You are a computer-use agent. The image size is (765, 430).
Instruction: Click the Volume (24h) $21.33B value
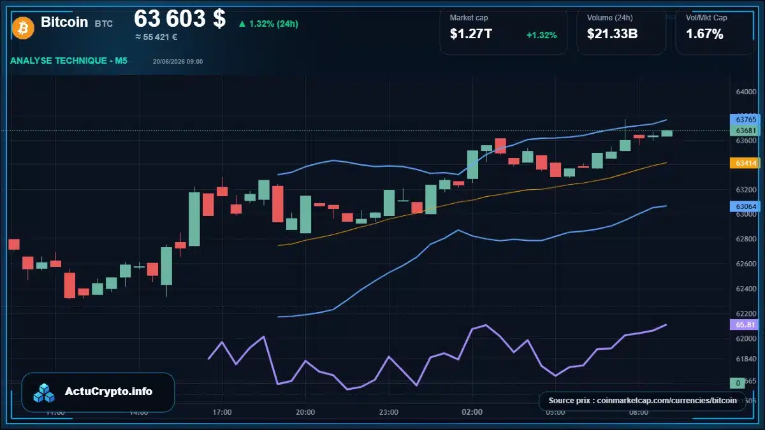click(612, 34)
